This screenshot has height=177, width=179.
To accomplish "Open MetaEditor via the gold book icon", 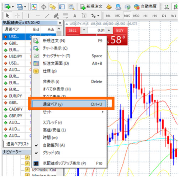I will coord(109,7).
